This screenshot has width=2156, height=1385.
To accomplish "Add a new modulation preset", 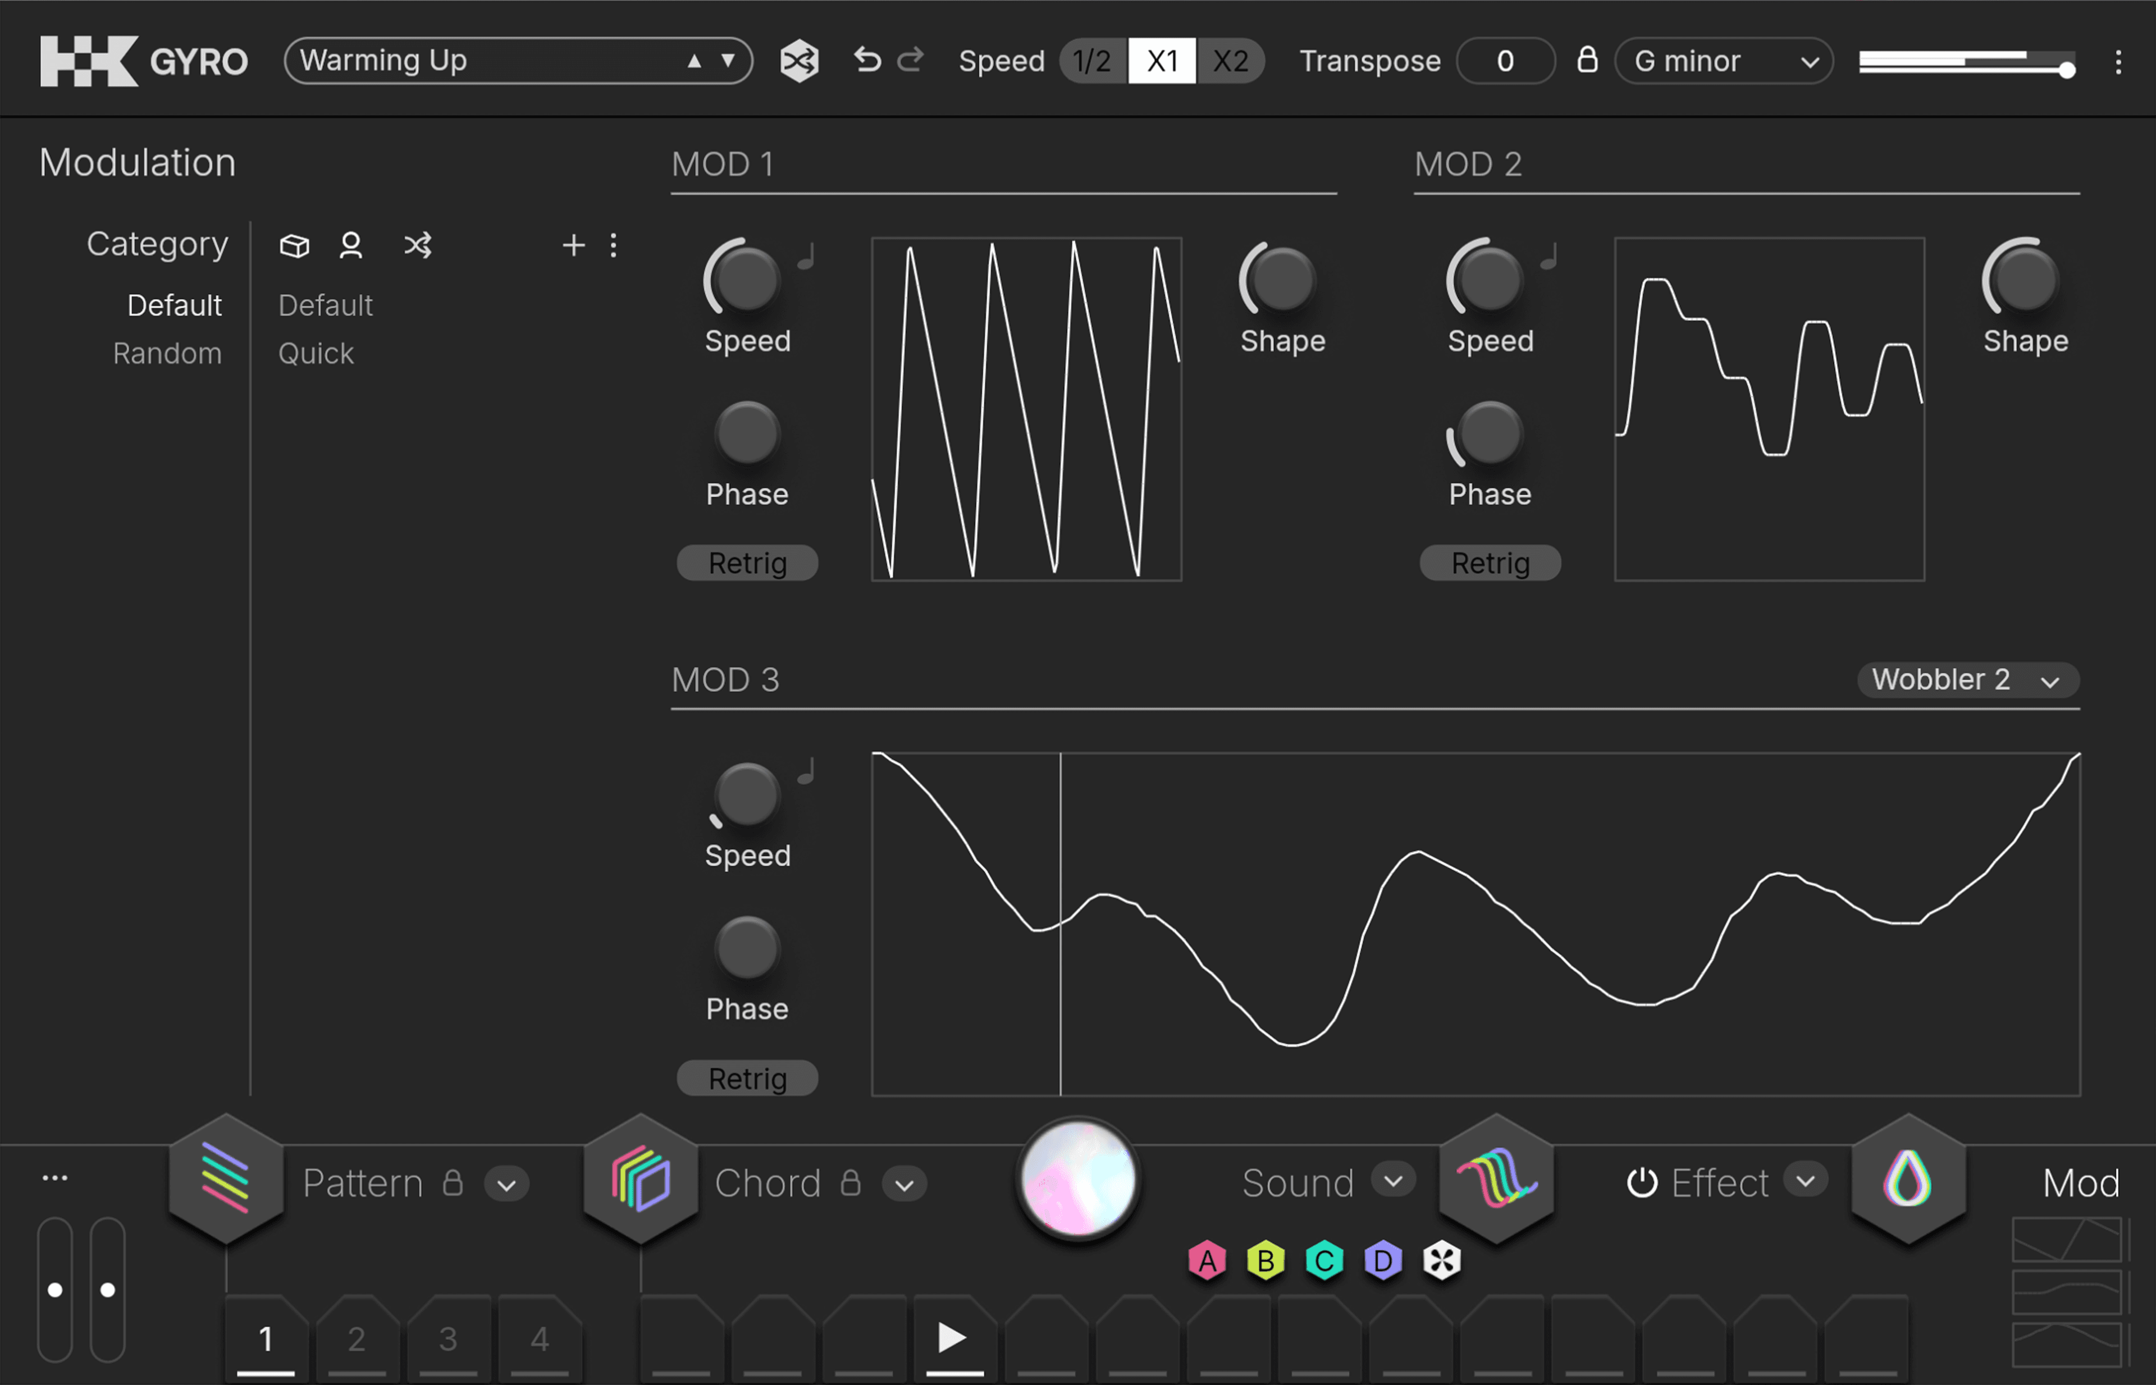I will click(573, 245).
